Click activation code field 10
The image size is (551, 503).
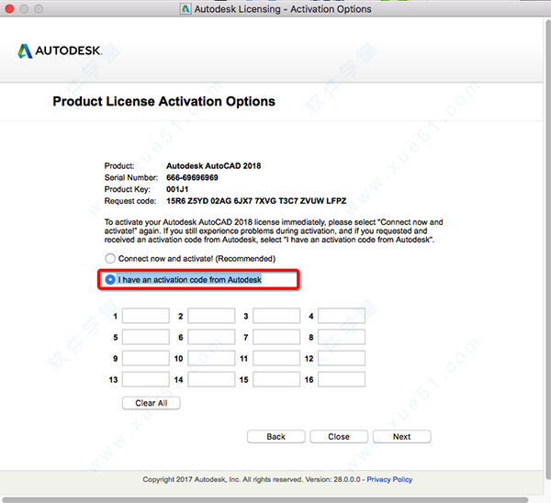(x=211, y=358)
